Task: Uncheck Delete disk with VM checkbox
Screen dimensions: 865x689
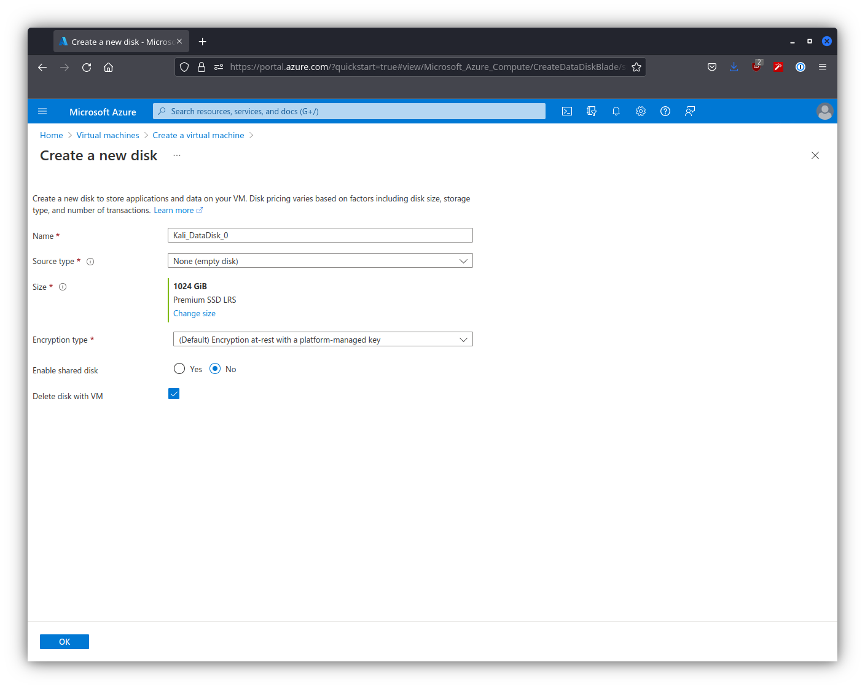Action: click(x=174, y=394)
